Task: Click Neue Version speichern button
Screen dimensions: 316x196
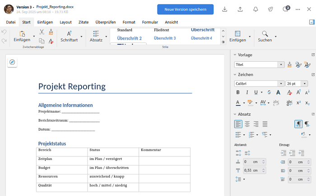Action: point(185,9)
